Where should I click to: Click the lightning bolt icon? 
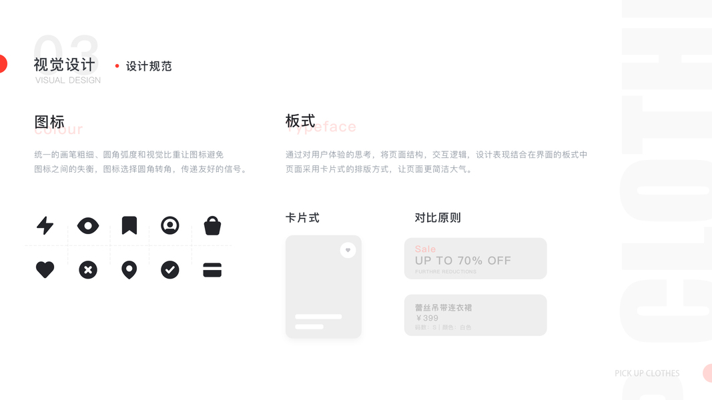pos(45,225)
